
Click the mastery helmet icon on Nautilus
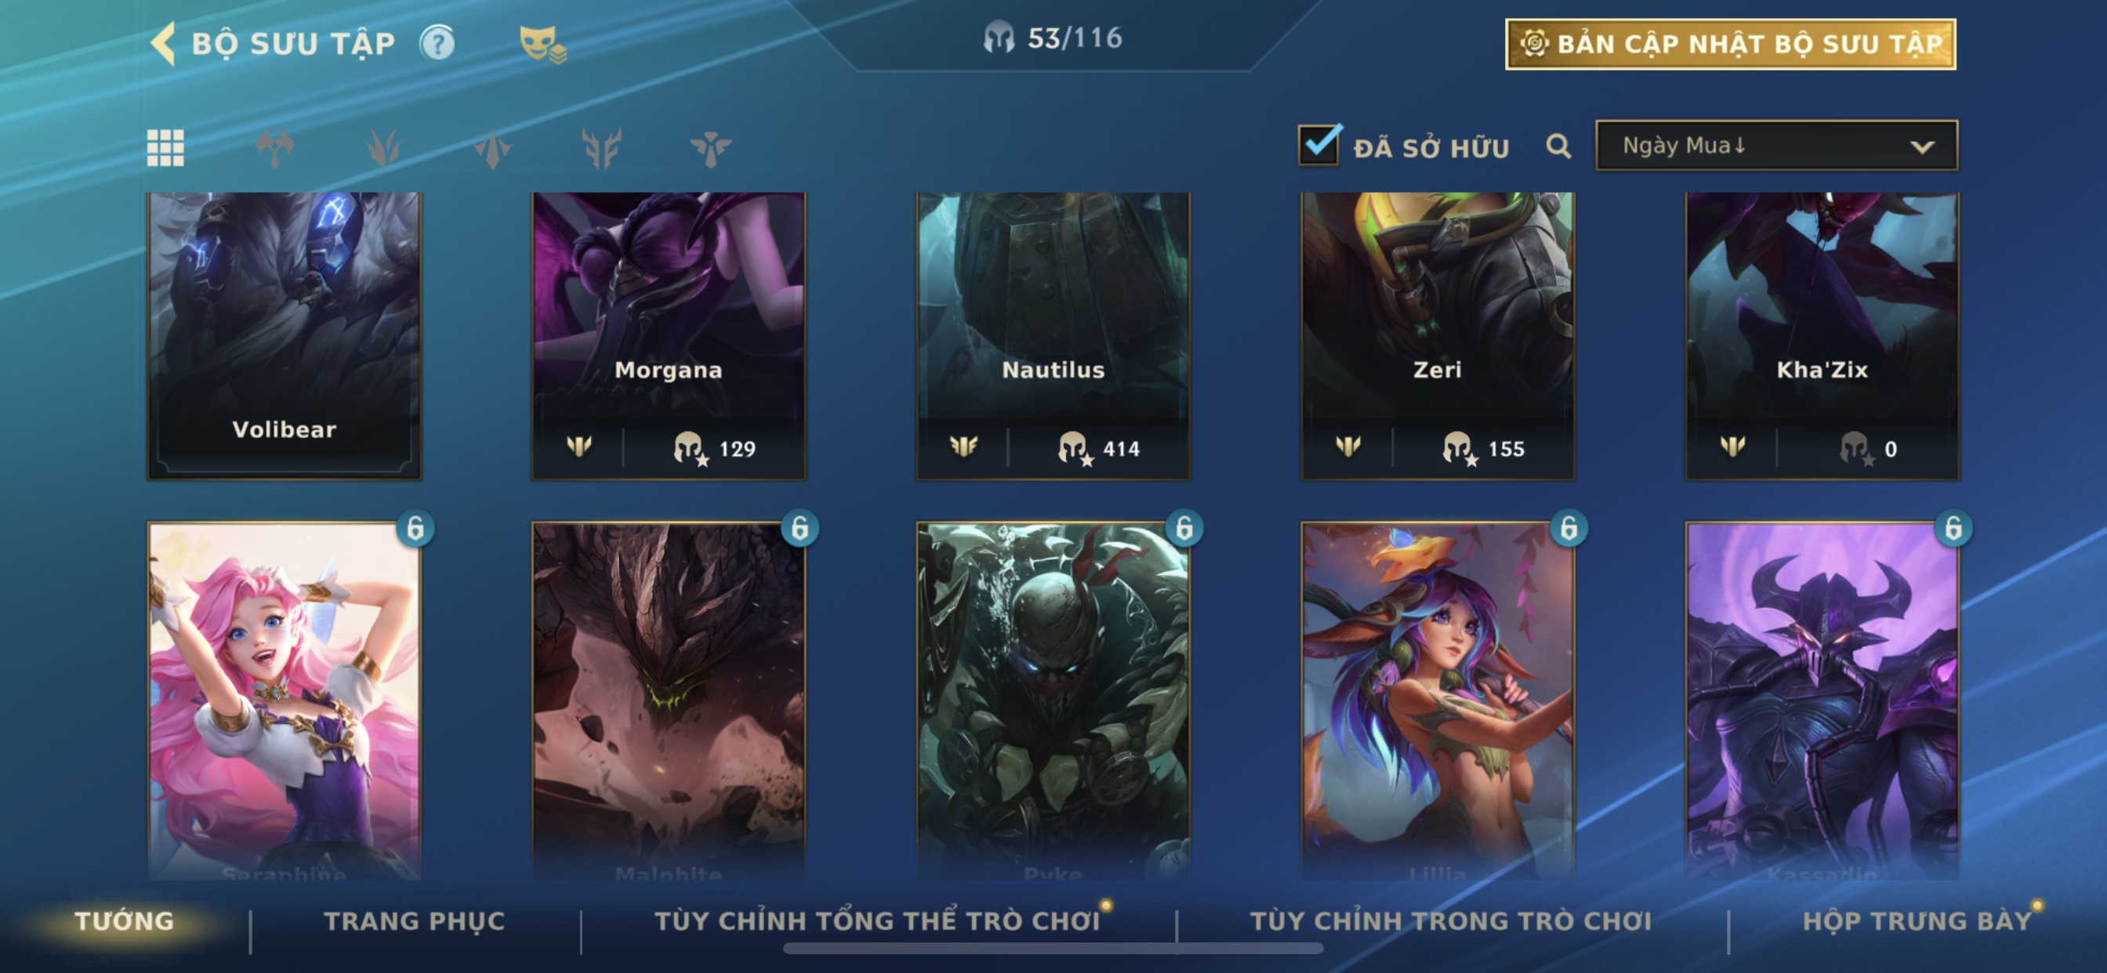1074,448
